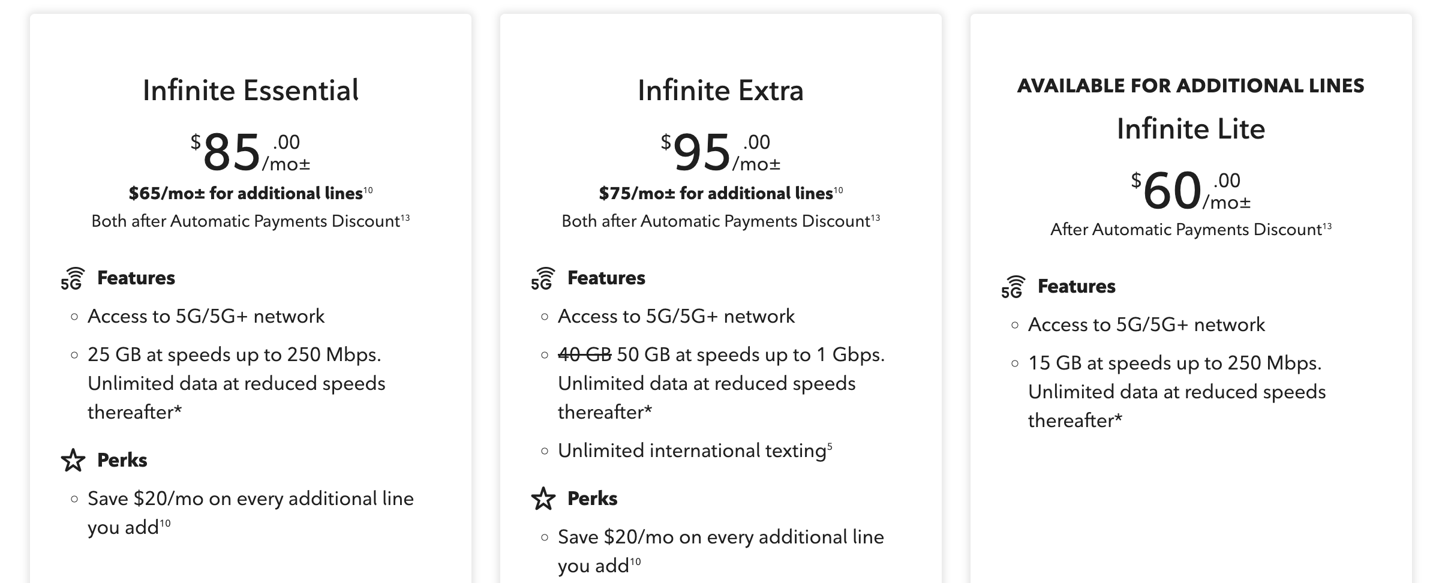This screenshot has height=583, width=1436.
Task: Open footnote 13 under the Infinite Lite price
Action: click(1327, 226)
